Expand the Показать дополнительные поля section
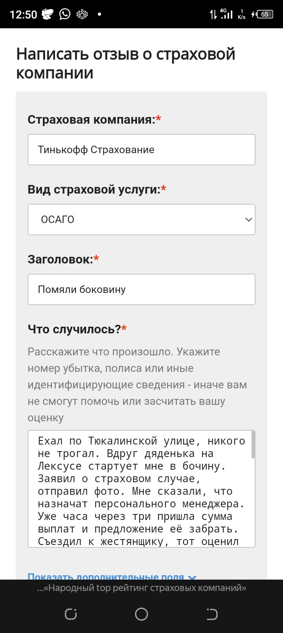This screenshot has width=283, height=633. pyautogui.click(x=106, y=576)
